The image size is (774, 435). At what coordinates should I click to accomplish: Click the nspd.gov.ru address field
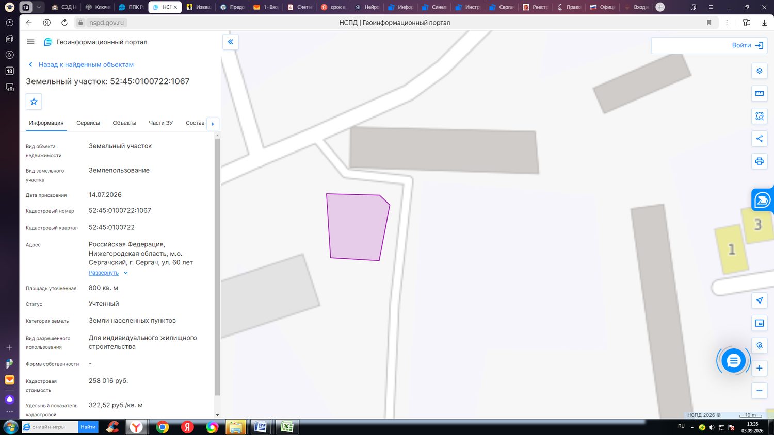107,23
